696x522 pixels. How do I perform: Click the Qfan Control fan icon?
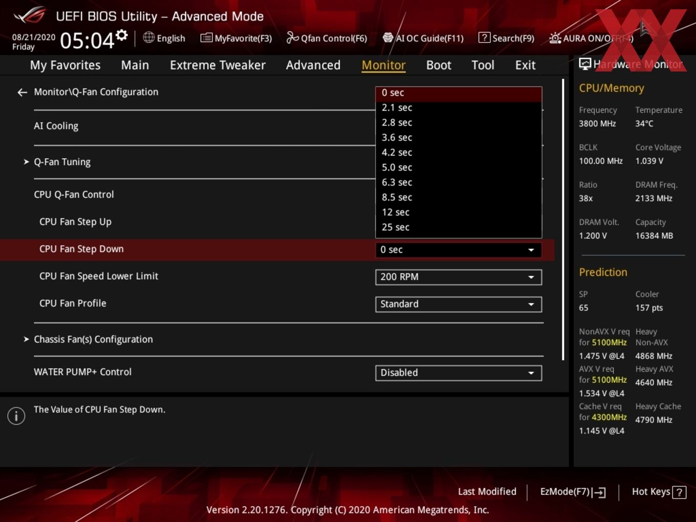pyautogui.click(x=292, y=37)
